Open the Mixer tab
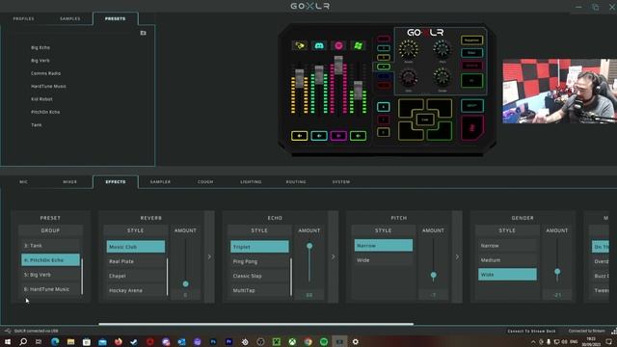The height and width of the screenshot is (347, 617). [70, 182]
